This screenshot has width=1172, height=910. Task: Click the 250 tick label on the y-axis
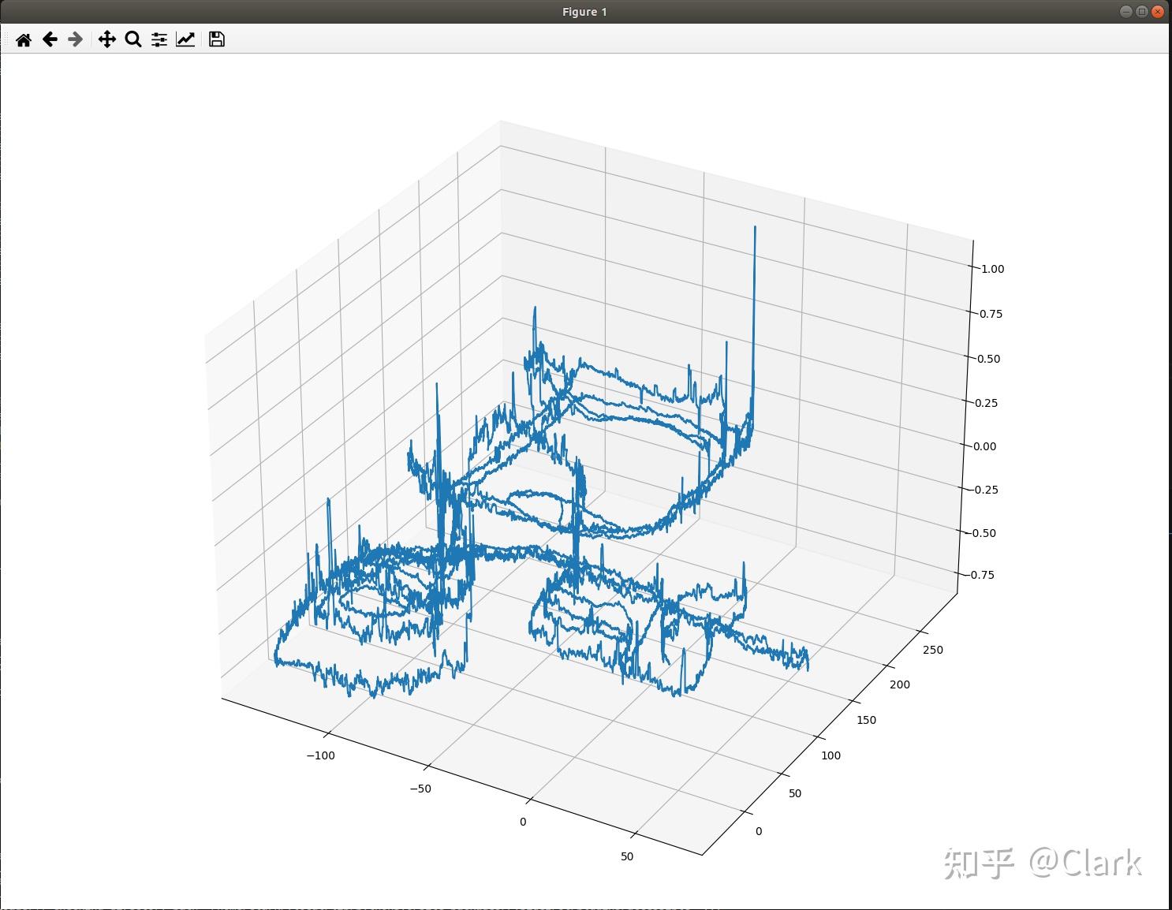(x=932, y=650)
